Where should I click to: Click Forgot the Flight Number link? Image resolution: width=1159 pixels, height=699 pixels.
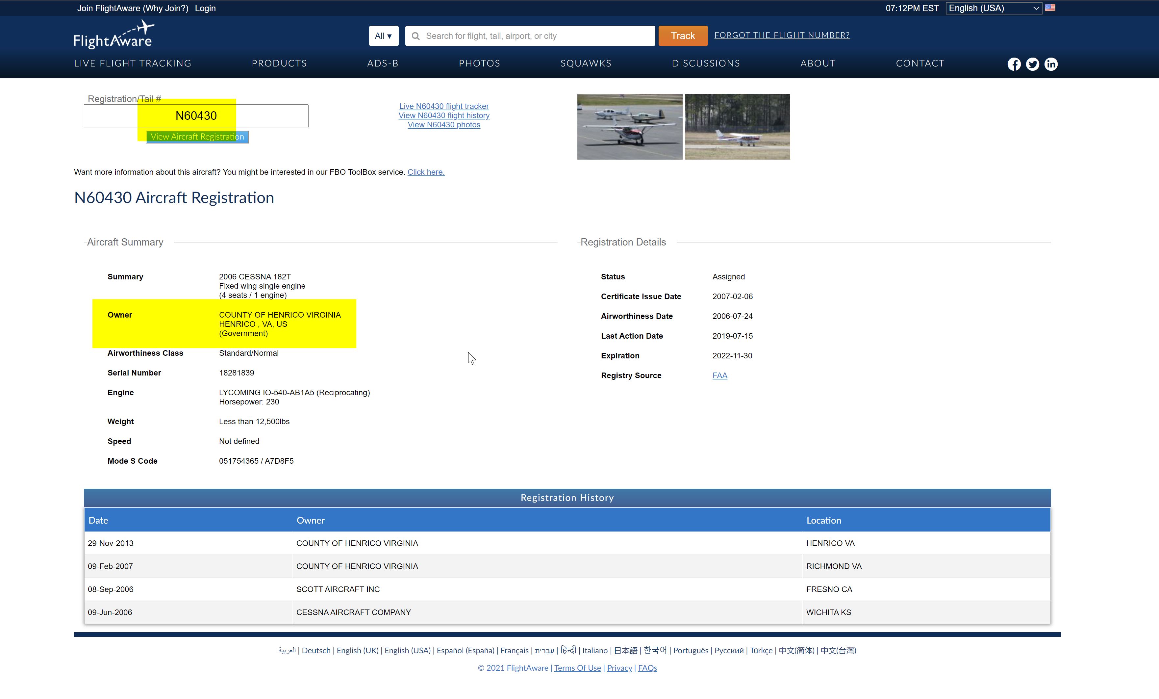782,35
